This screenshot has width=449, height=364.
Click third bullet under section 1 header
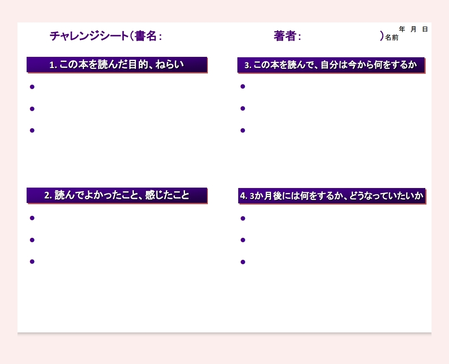(x=32, y=130)
